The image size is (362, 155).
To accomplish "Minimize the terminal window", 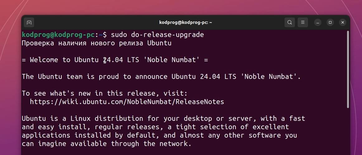I will pos(318,22).
